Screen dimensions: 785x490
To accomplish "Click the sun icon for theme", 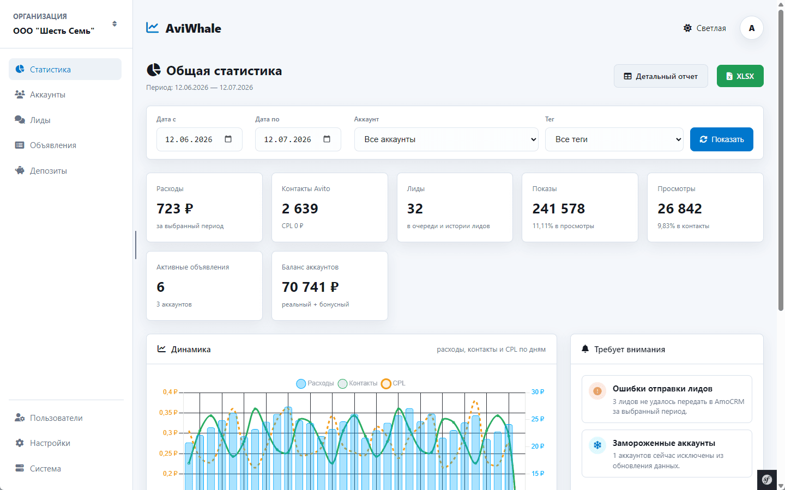I will coord(688,28).
